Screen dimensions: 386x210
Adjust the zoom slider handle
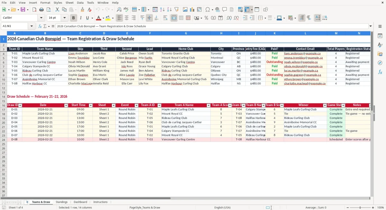tap(360, 208)
